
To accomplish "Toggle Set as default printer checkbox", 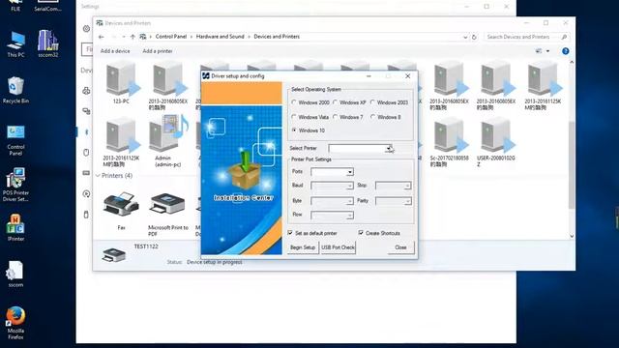I will (x=290, y=233).
